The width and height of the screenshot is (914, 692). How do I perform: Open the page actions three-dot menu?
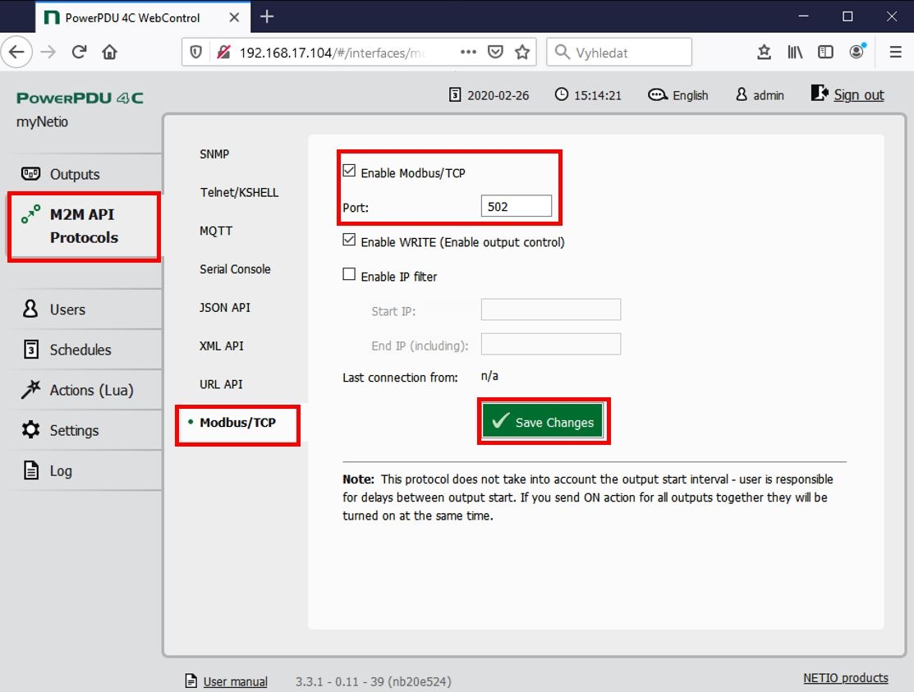[x=468, y=53]
